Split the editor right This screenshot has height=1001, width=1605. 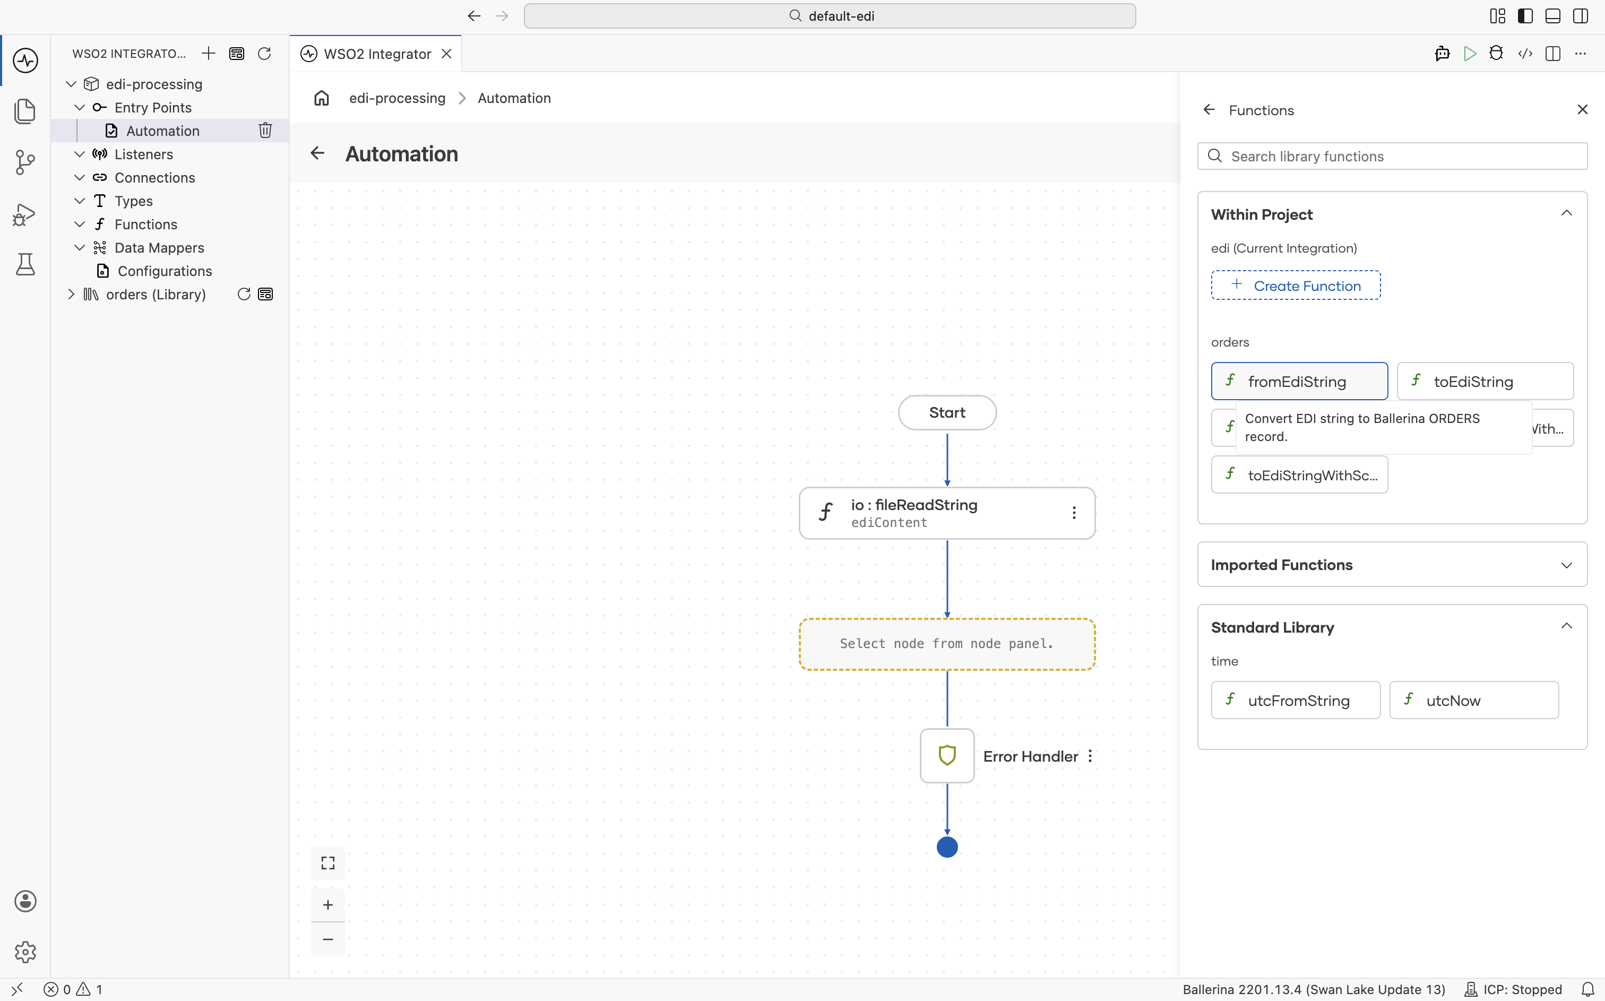pyautogui.click(x=1552, y=54)
